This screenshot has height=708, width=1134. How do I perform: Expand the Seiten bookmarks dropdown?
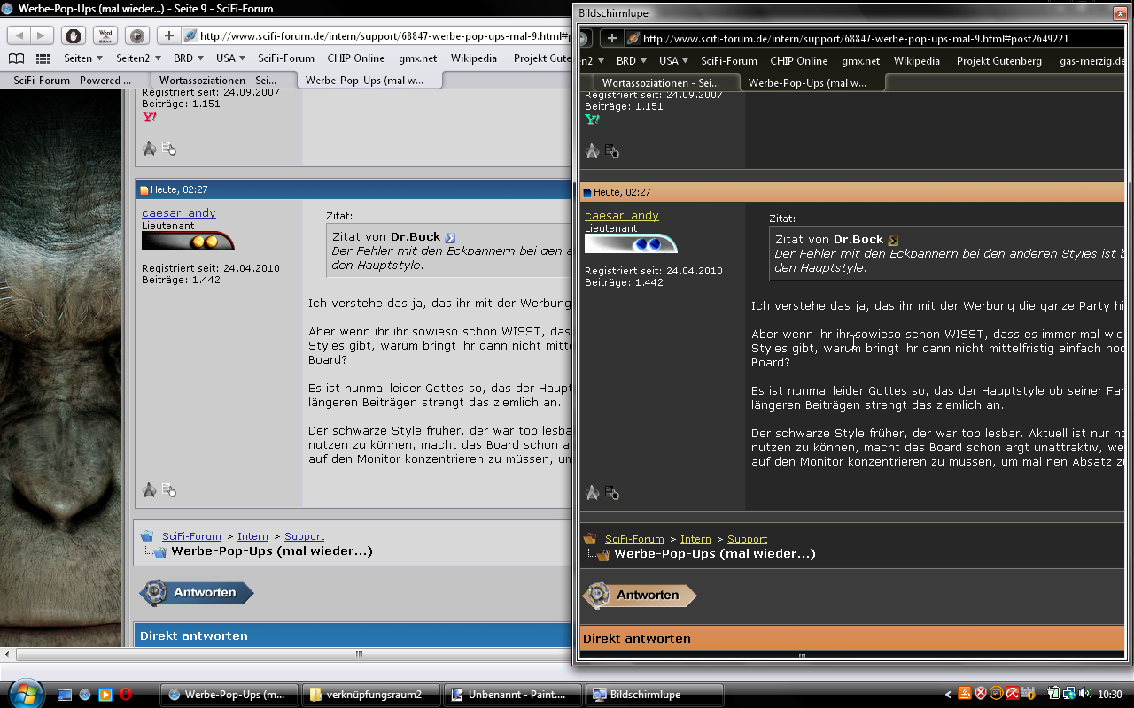84,58
